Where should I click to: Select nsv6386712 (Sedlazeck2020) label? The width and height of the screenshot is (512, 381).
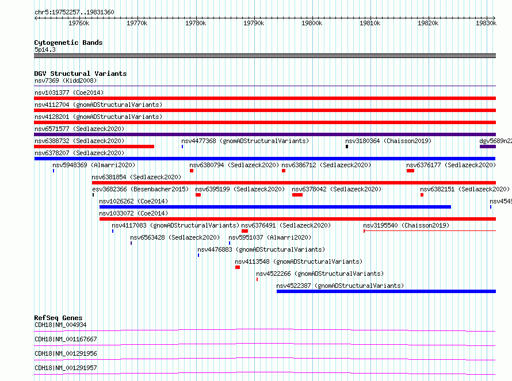(x=326, y=165)
